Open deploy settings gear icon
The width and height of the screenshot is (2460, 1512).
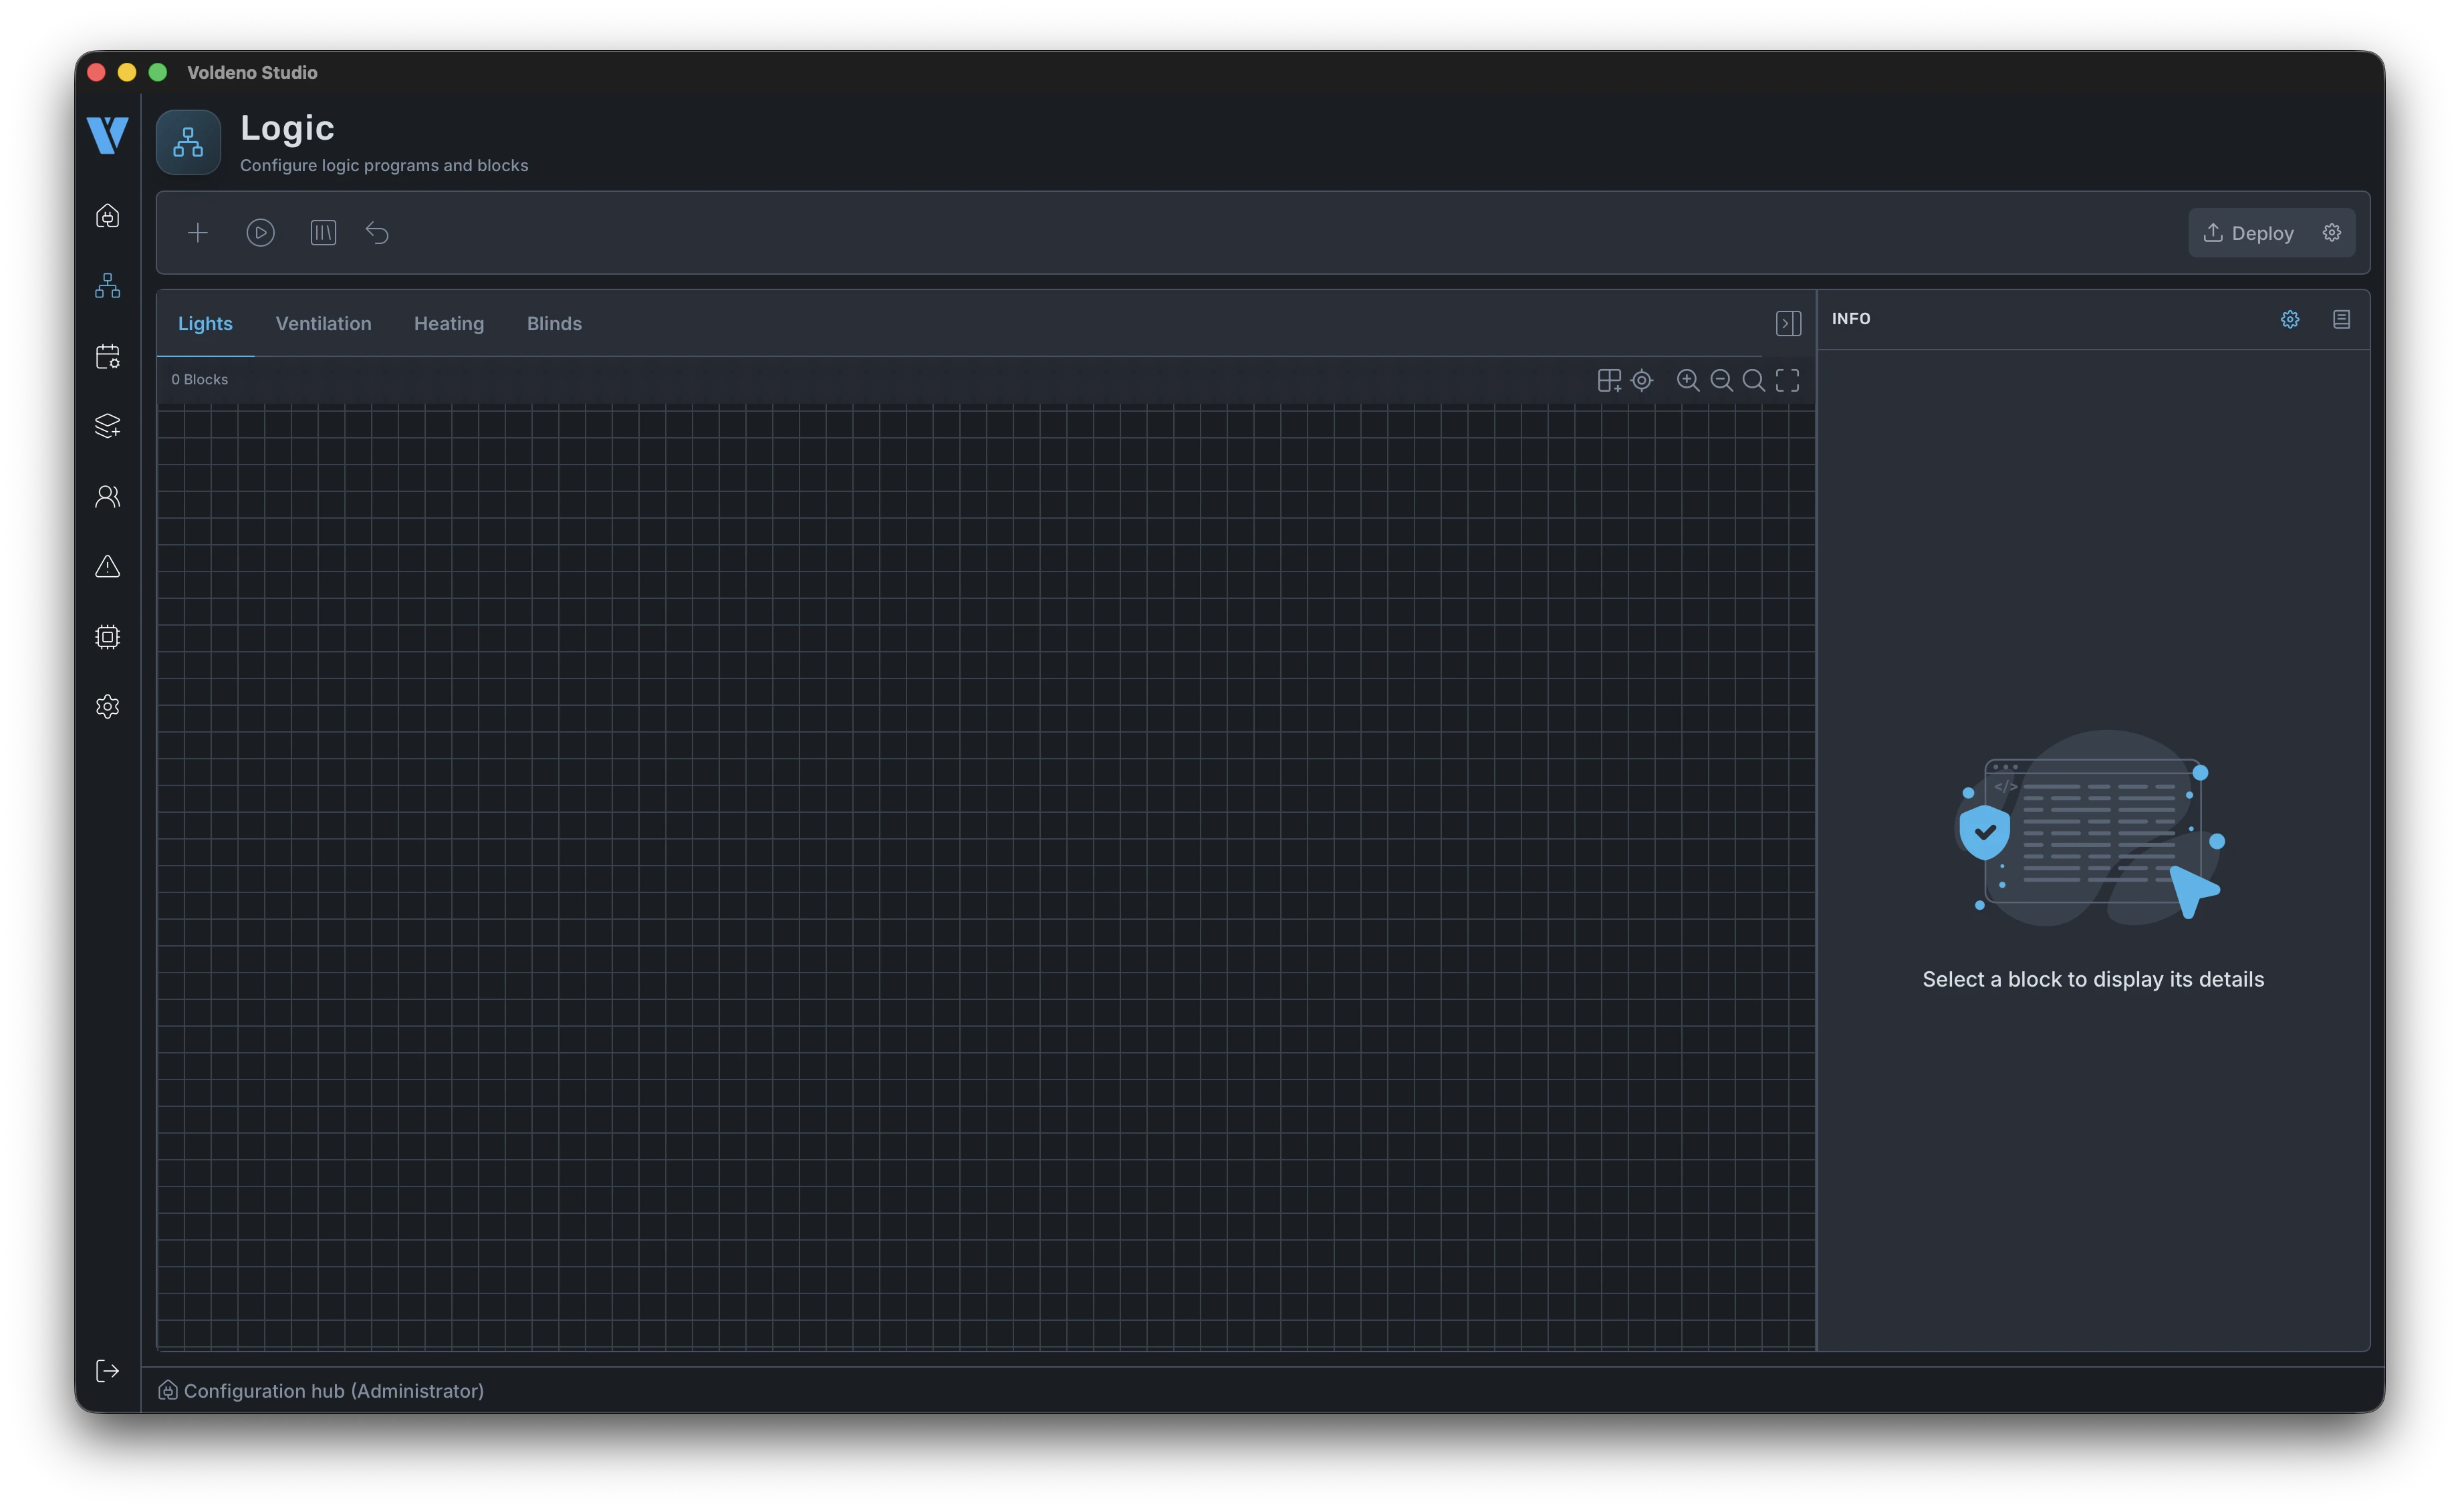2332,233
